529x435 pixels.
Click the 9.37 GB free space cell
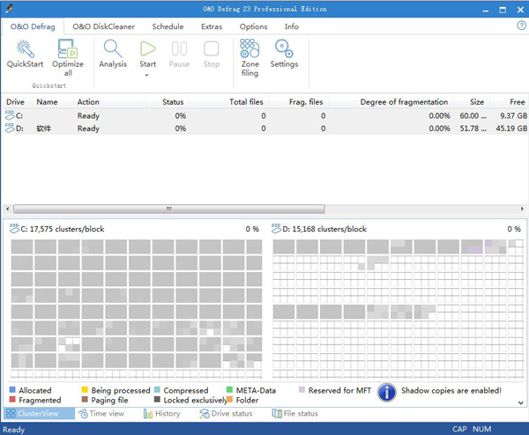click(x=513, y=115)
